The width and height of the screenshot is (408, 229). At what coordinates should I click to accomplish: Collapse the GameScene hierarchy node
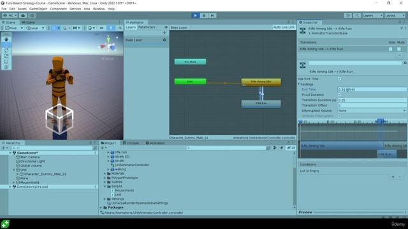10,153
